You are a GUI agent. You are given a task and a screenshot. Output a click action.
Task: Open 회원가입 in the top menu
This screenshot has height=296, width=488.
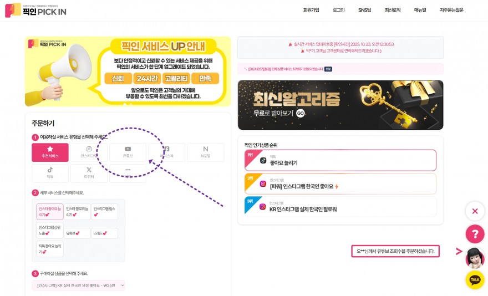311,10
